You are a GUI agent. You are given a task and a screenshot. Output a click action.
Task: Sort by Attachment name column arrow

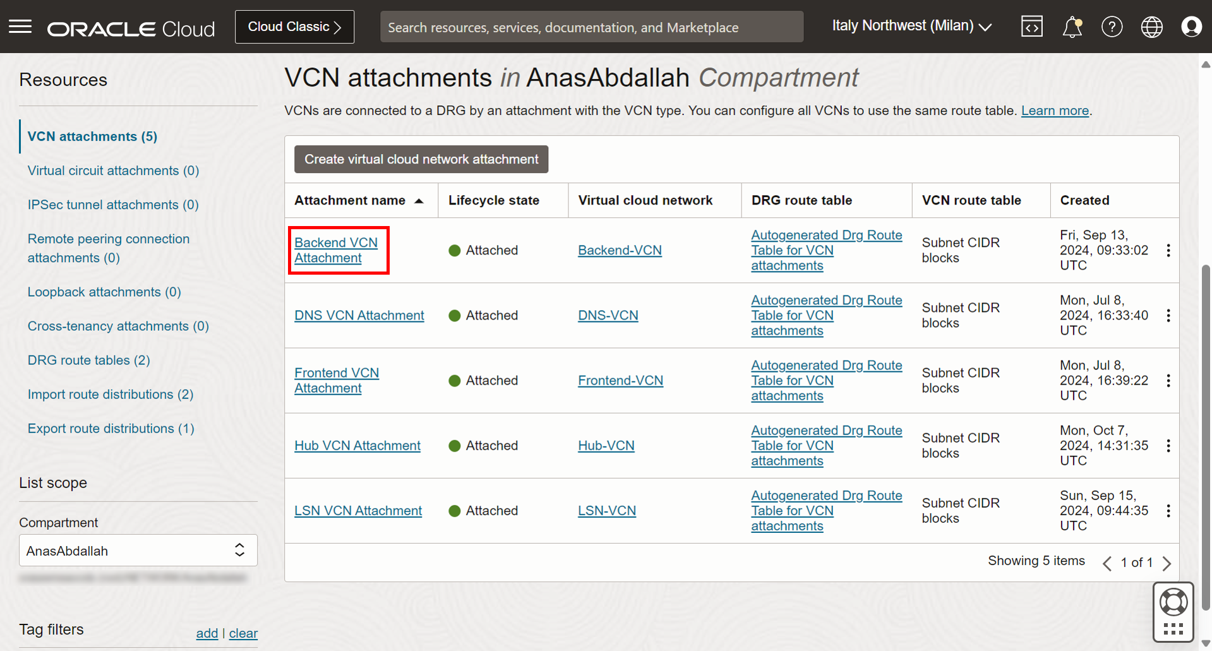pyautogui.click(x=419, y=201)
